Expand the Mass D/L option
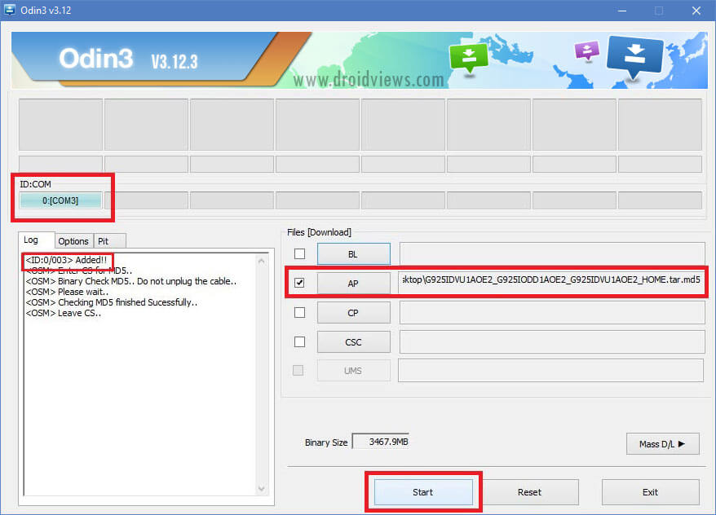Image resolution: width=716 pixels, height=515 pixels. point(662,444)
